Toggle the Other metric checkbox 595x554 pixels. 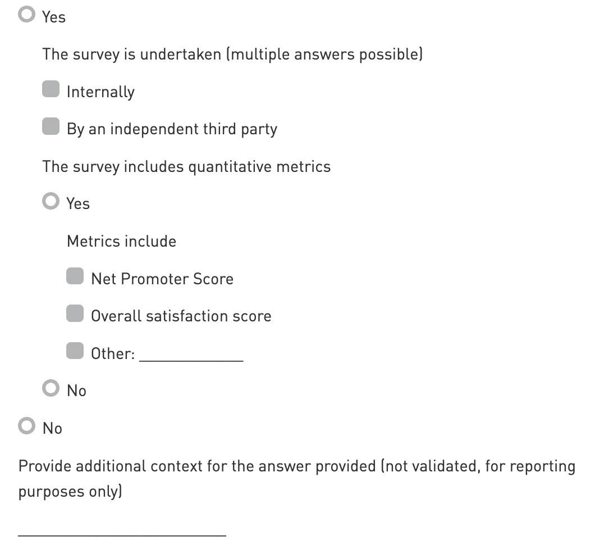(x=75, y=352)
